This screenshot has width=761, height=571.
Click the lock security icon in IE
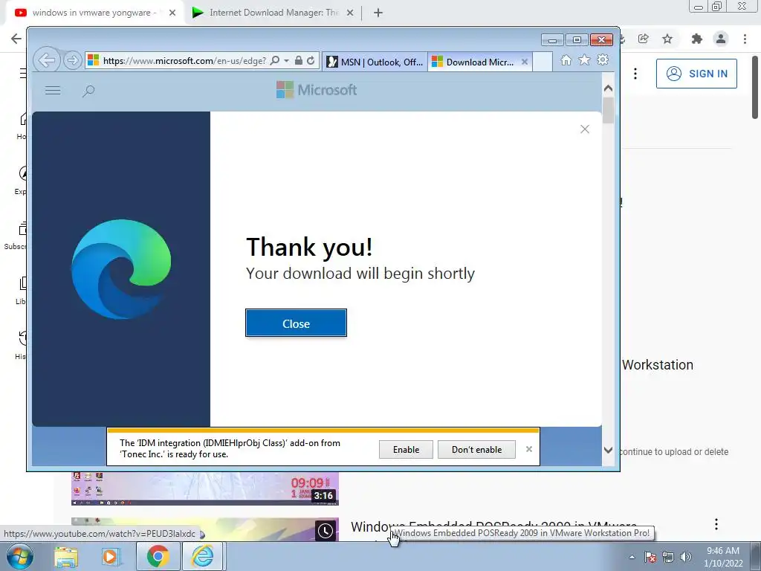point(299,61)
